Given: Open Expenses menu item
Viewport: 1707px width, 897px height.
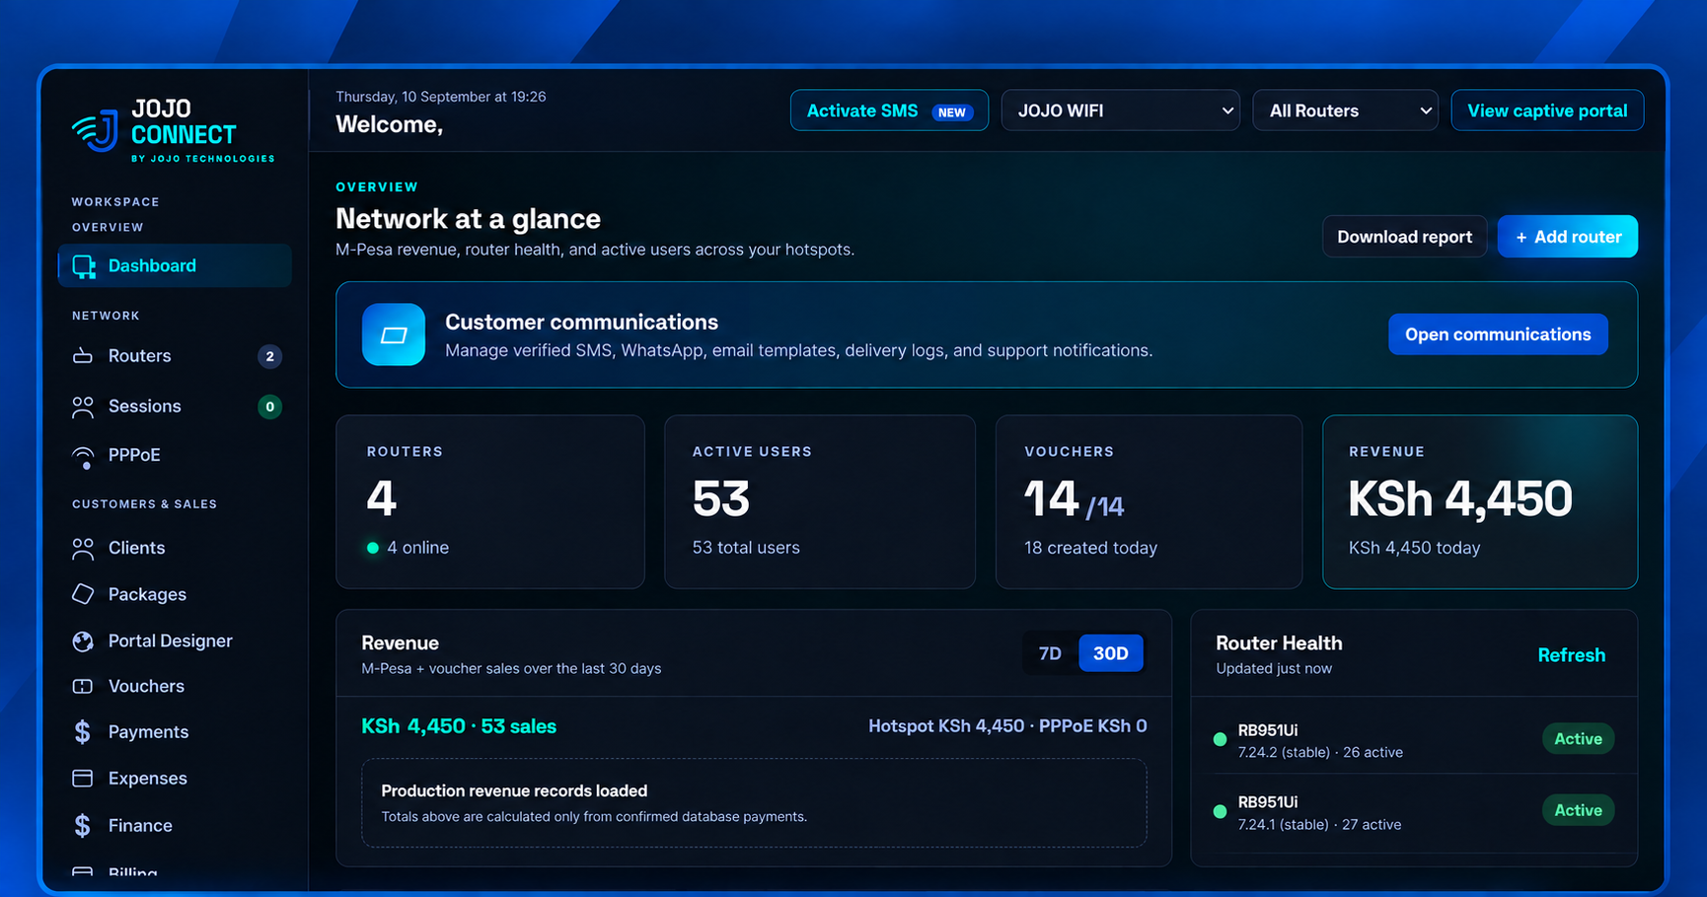Looking at the screenshot, I should click(x=175, y=779).
